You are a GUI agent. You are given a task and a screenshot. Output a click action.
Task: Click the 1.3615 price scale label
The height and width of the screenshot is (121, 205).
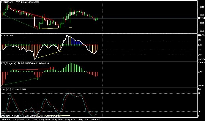pyautogui.click(x=201, y=7)
